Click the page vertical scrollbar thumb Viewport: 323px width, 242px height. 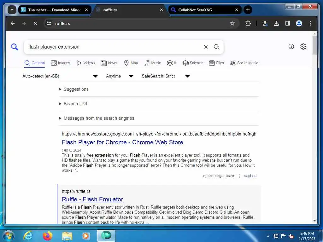point(314,45)
